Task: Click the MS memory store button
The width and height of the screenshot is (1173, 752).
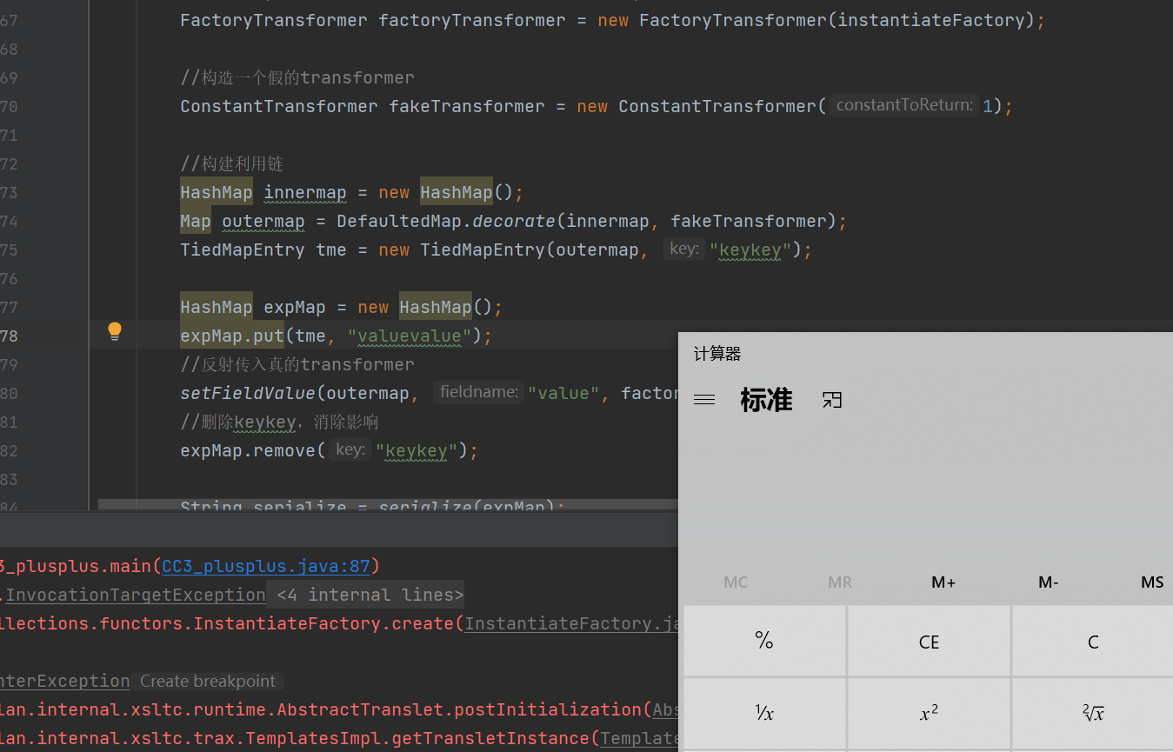Action: coord(1151,582)
